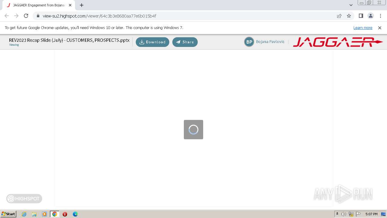View site information lock icon
This screenshot has height=218, width=387.
pyautogui.click(x=38, y=16)
